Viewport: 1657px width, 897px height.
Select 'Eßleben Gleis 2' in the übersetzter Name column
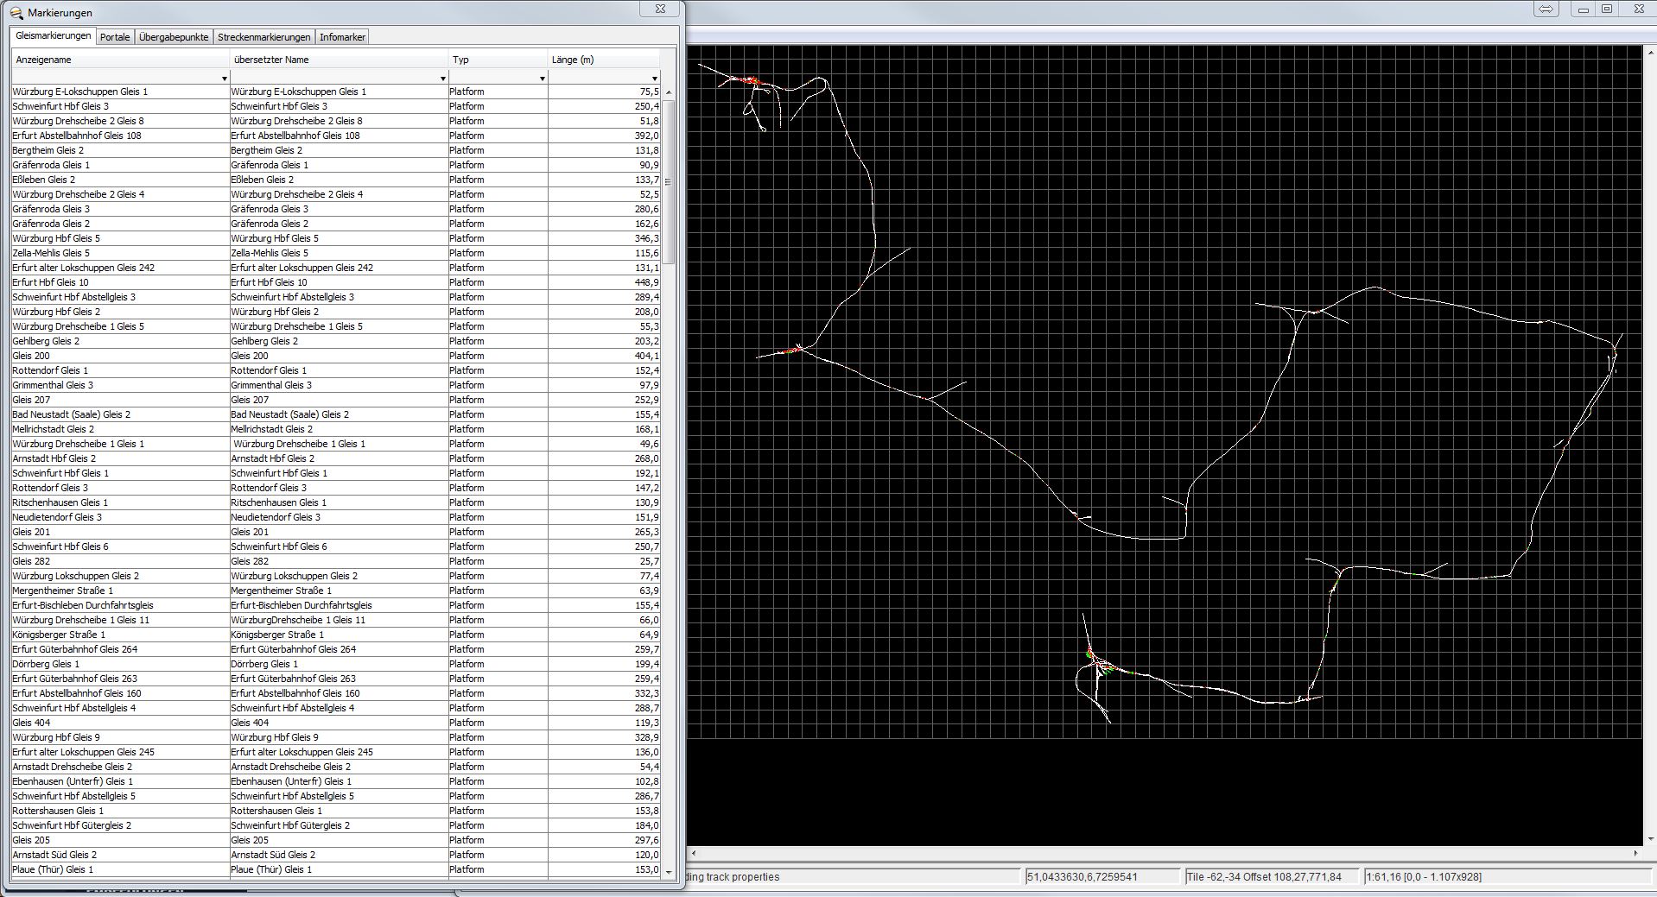262,180
